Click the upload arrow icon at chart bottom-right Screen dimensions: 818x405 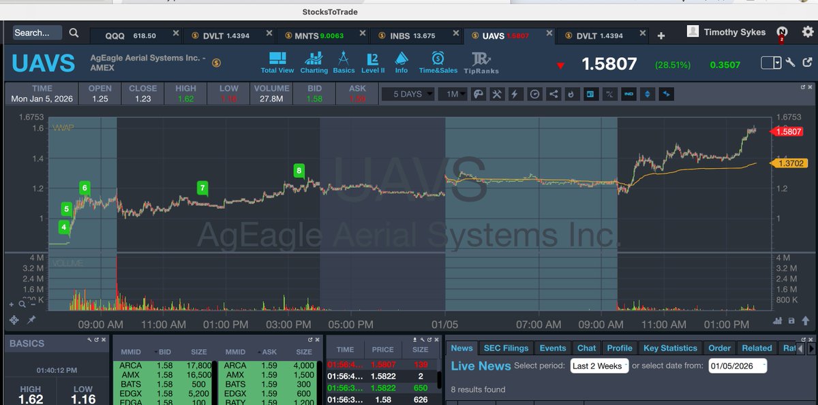804,321
